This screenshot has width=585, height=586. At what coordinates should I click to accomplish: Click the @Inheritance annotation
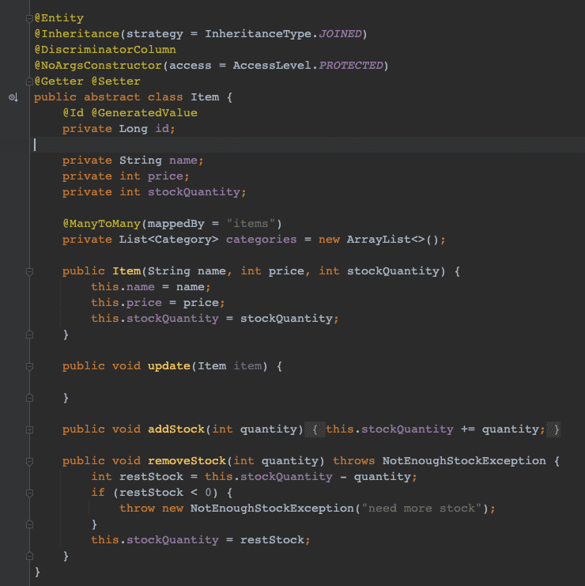(77, 34)
